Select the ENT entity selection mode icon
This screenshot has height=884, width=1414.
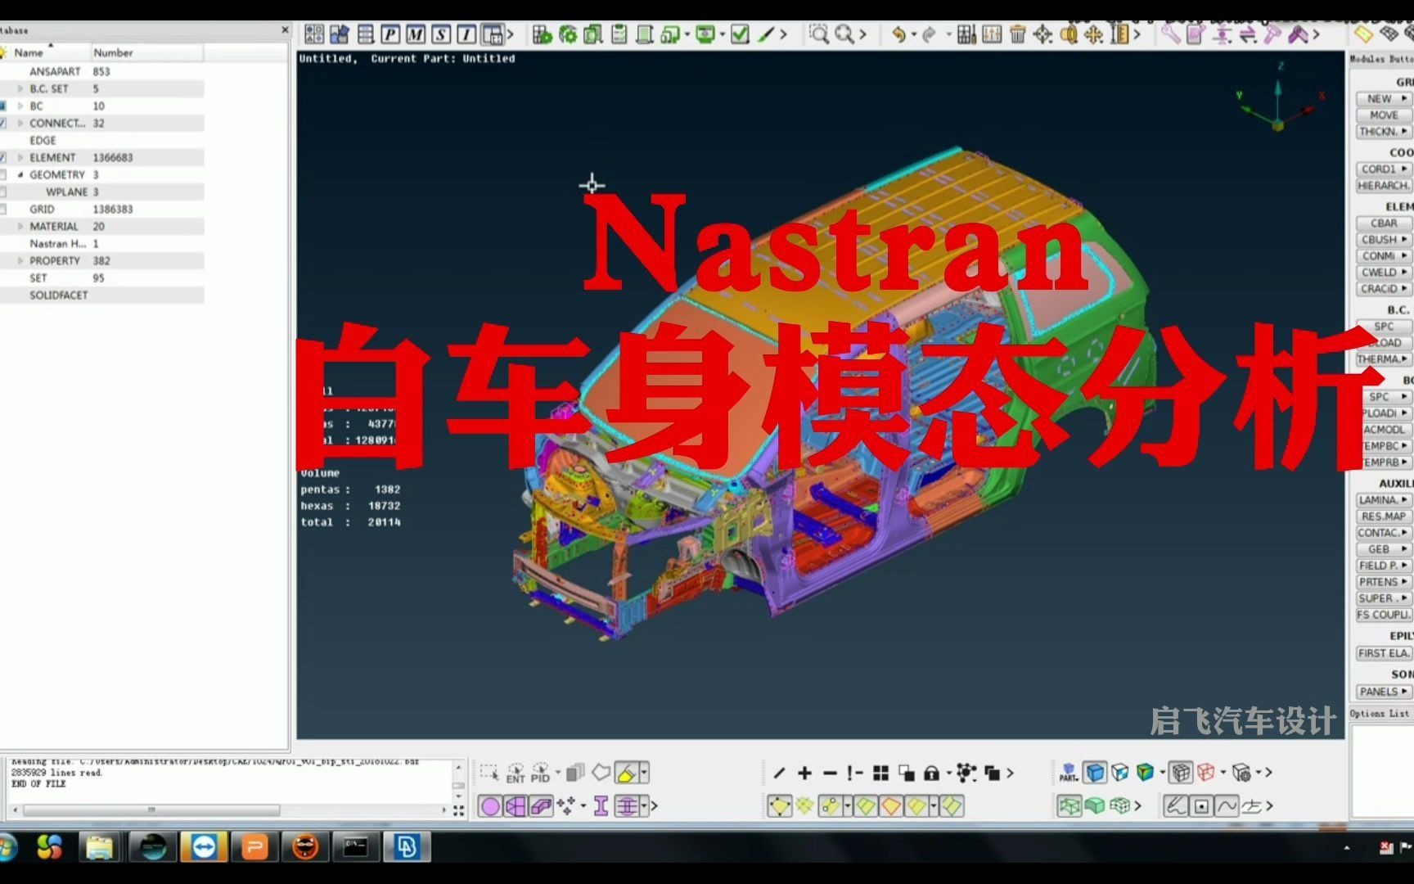(x=516, y=771)
